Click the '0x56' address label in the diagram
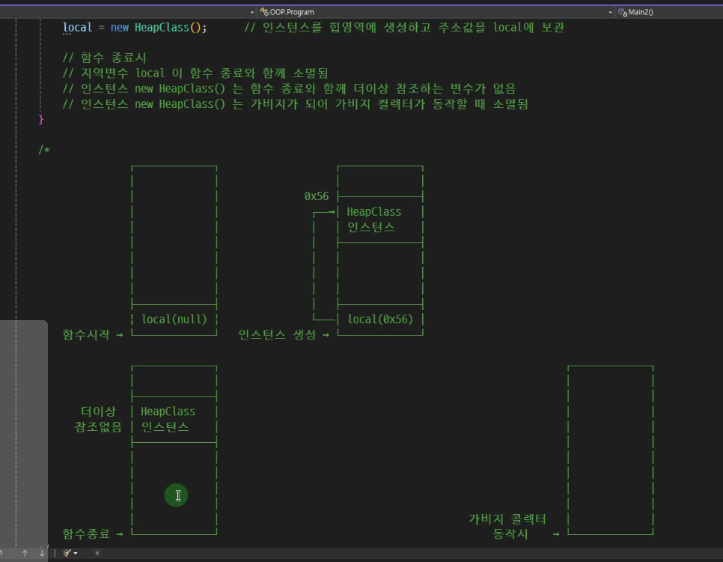The height and width of the screenshot is (562, 723). pyautogui.click(x=317, y=196)
